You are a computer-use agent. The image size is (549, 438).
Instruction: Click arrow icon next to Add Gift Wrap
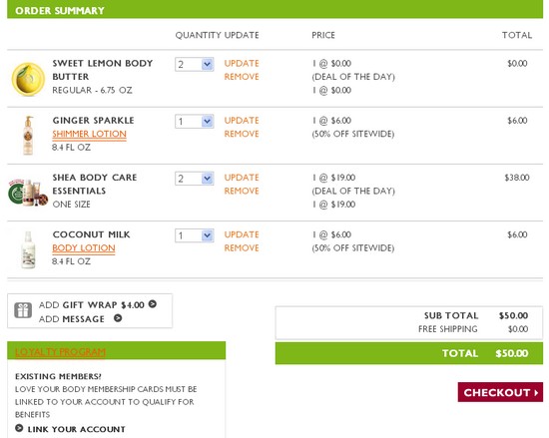pyautogui.click(x=153, y=304)
